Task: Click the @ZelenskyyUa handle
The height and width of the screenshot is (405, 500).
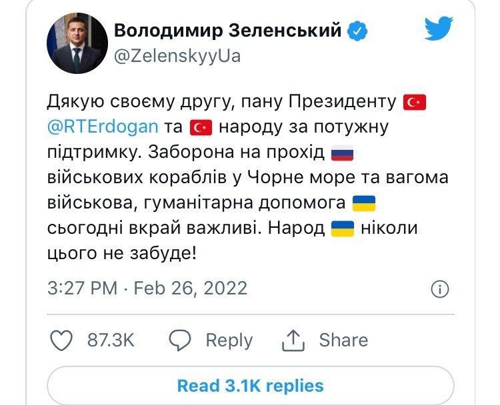Action: coord(177,57)
